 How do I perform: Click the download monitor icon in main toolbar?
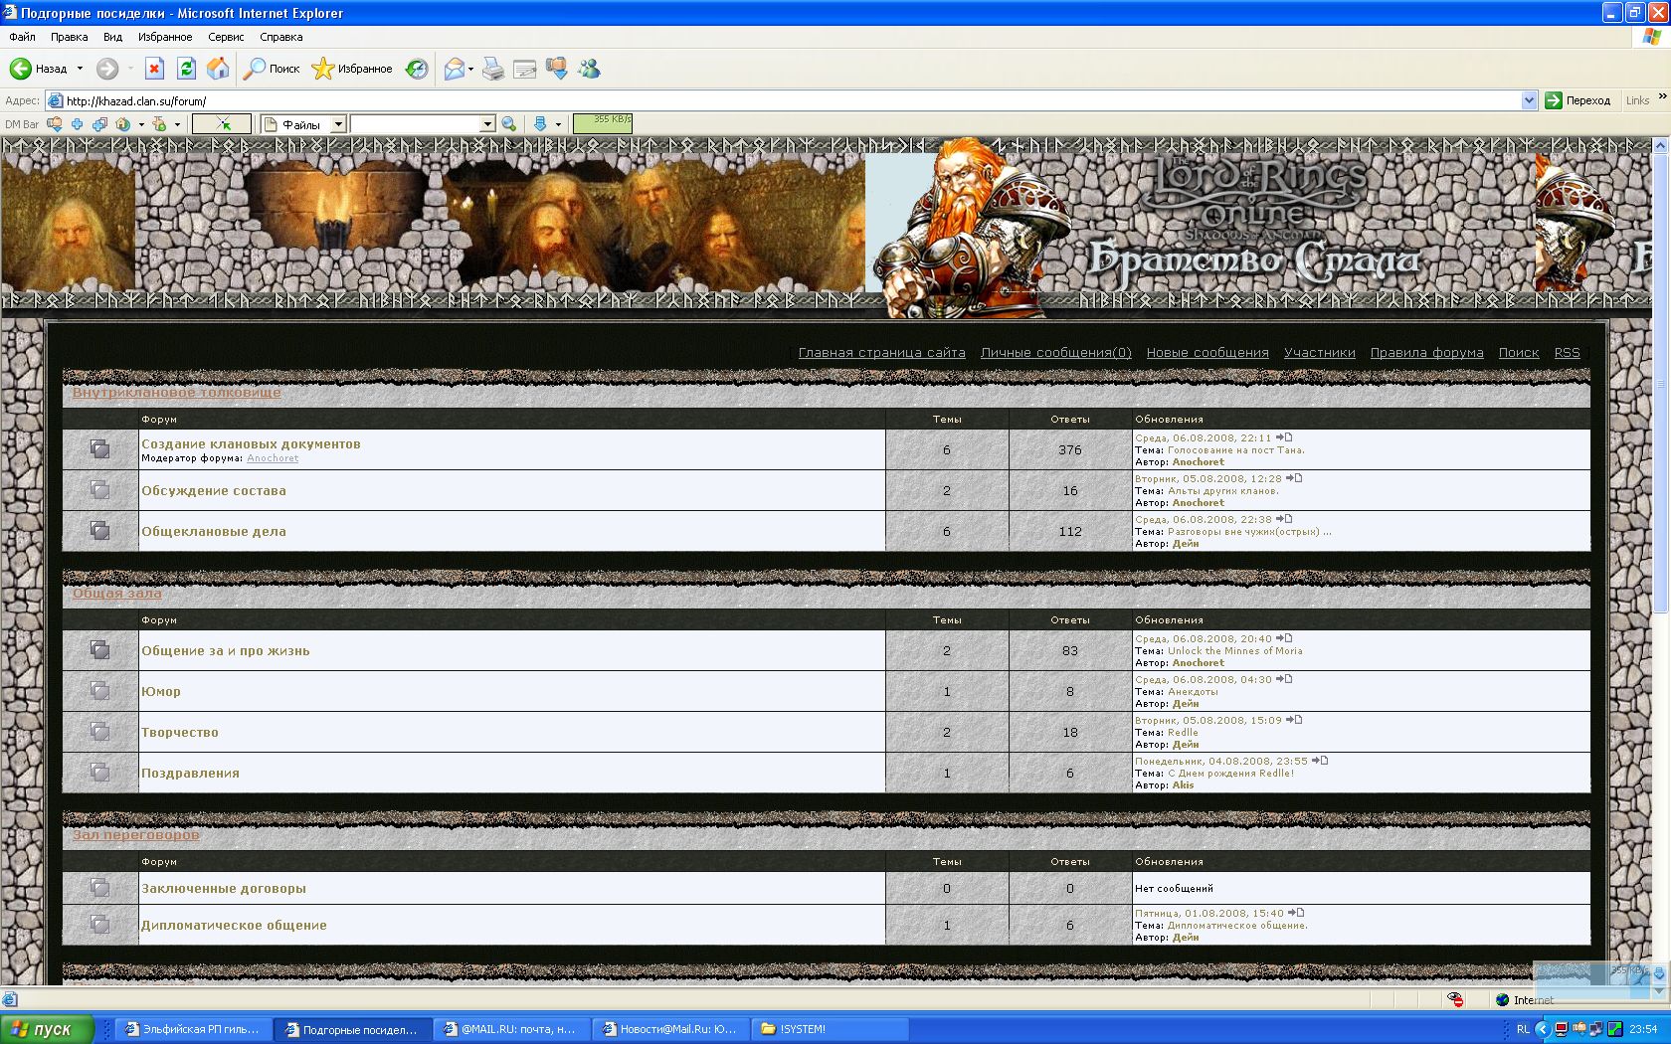(x=557, y=69)
